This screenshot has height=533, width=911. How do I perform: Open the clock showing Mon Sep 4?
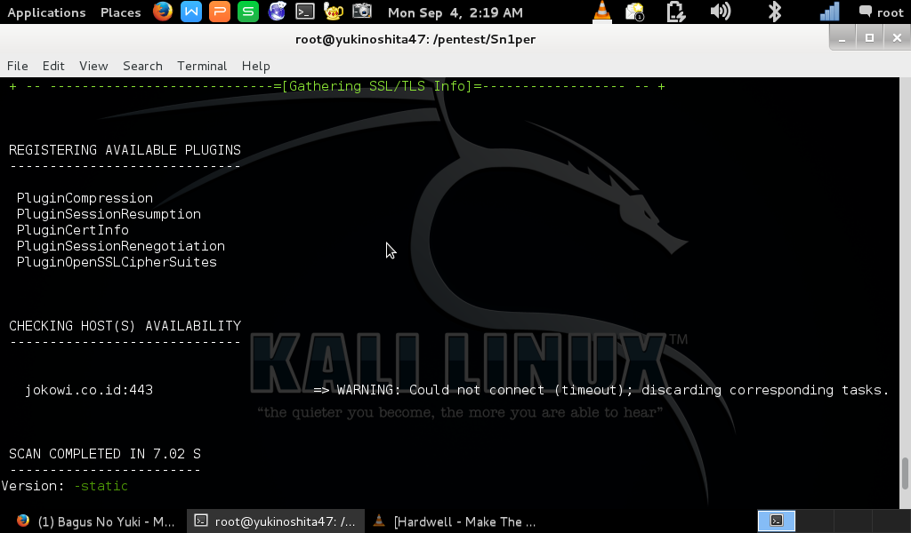455,12
